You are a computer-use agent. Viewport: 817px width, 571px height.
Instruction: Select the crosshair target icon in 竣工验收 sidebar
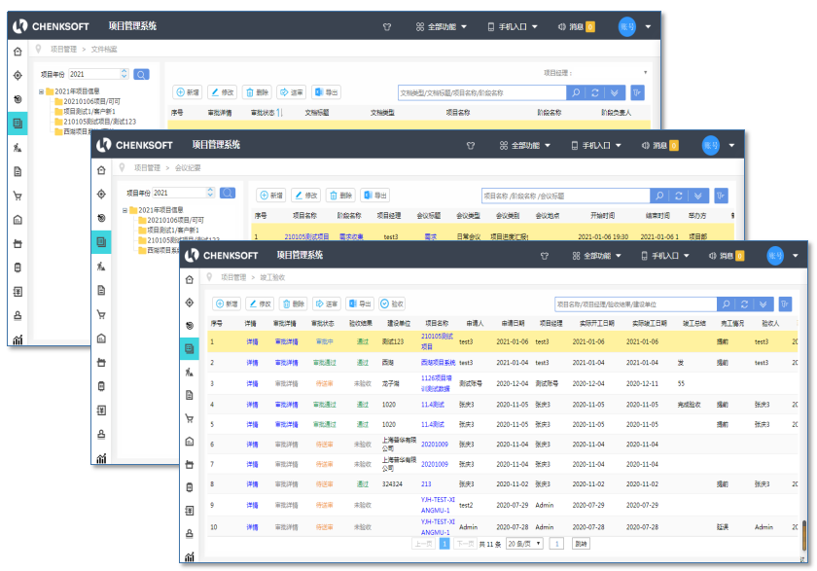(190, 303)
